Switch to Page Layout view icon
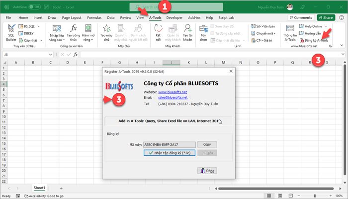The height and width of the screenshot is (199, 348). (280, 196)
